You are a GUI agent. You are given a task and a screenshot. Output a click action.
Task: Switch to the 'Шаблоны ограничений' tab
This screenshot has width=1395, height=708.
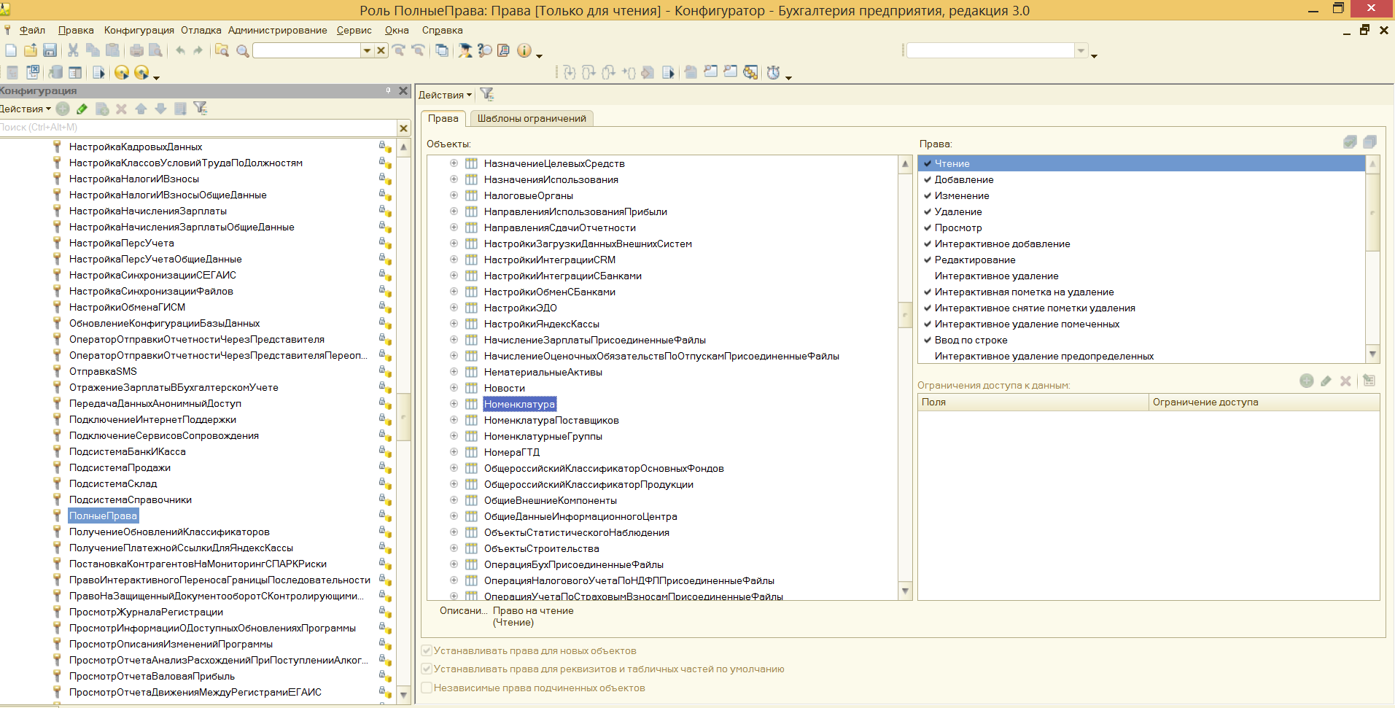pos(531,118)
